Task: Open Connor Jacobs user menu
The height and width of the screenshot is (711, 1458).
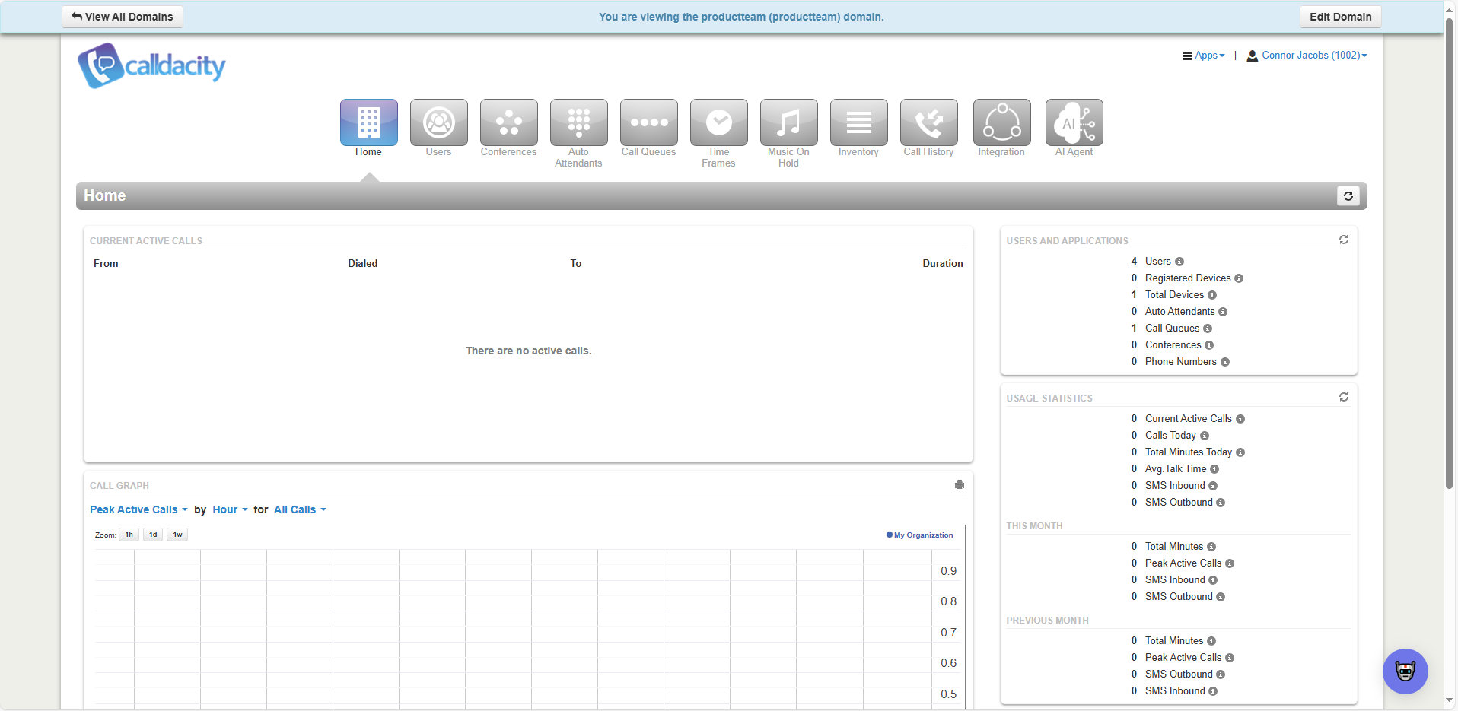Action: tap(1307, 56)
